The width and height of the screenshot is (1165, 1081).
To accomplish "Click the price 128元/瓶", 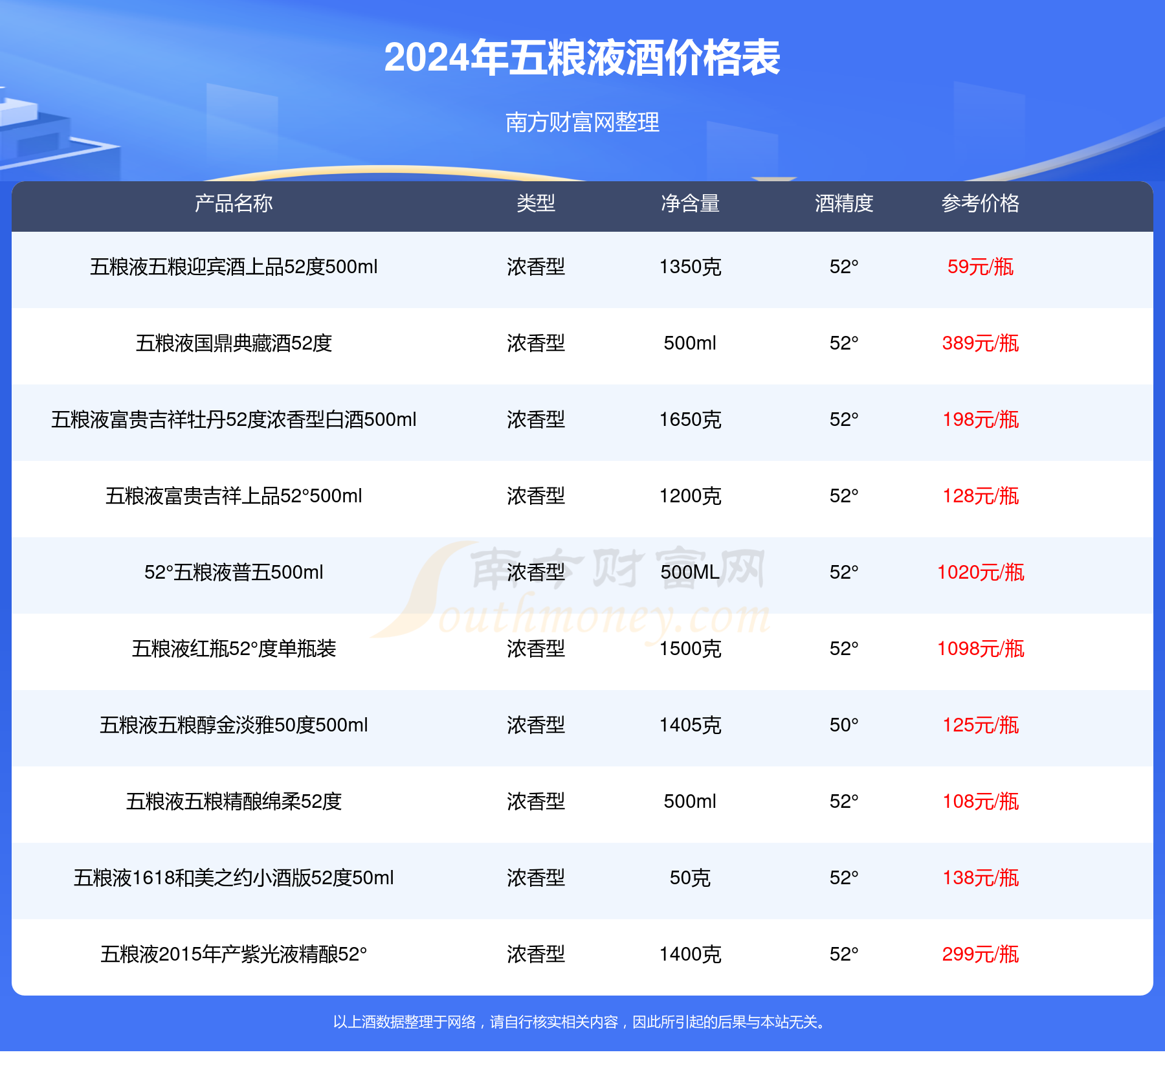I will pyautogui.click(x=981, y=496).
